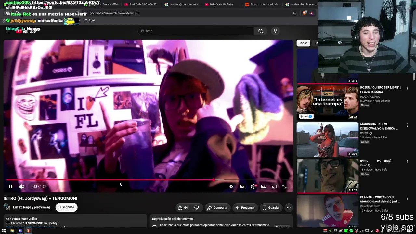Viewport: 416px width, 234px height.
Task: Switch the player to theater mode
Action: coord(264,187)
